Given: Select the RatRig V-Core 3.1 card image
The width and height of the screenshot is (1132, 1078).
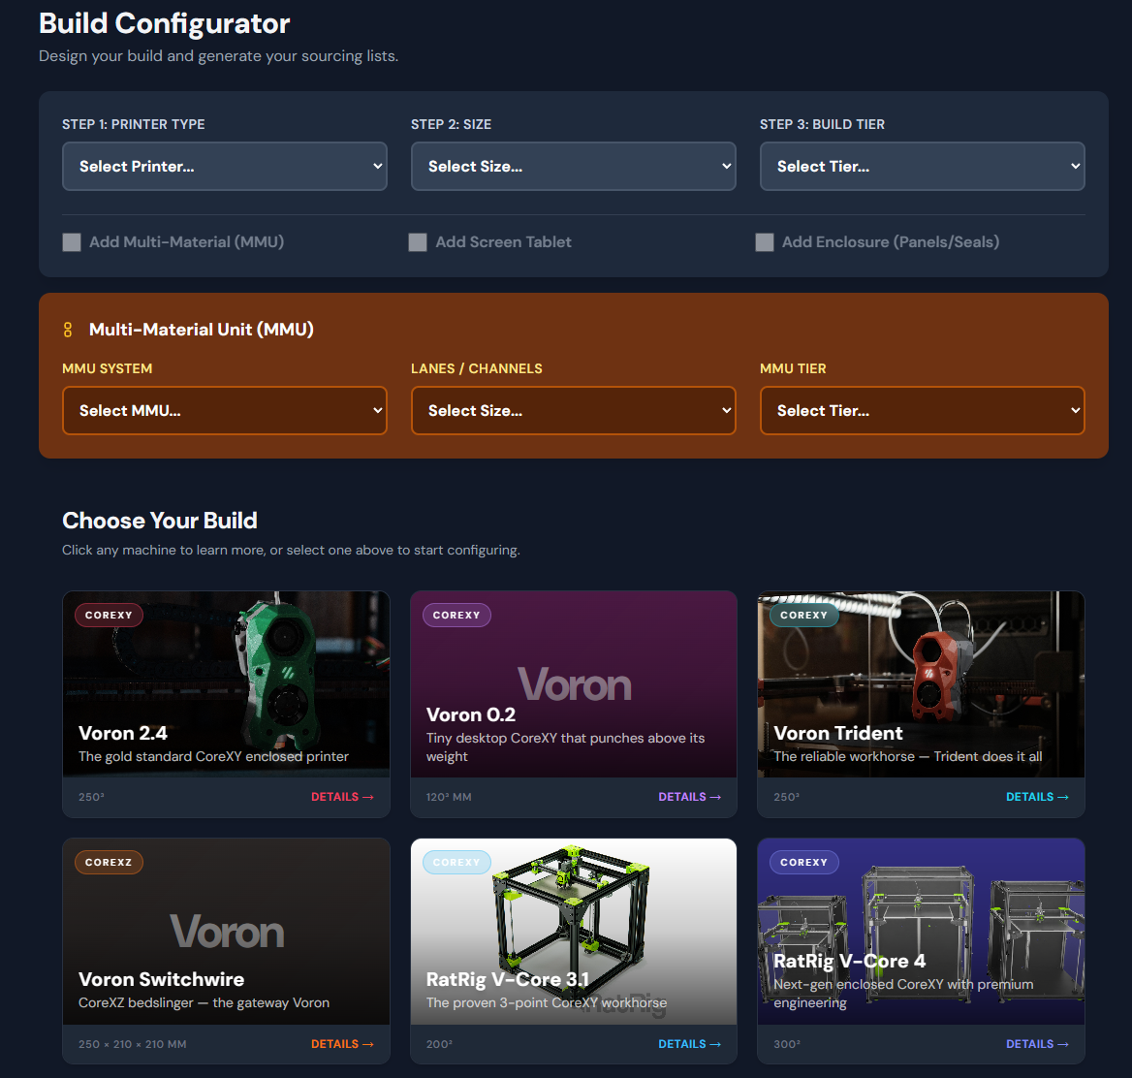Looking at the screenshot, I should coord(573,932).
